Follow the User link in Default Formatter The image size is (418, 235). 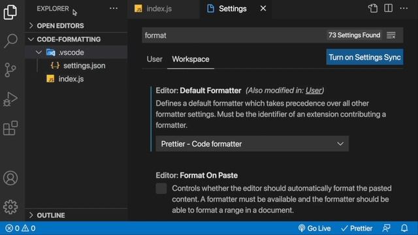(x=313, y=90)
